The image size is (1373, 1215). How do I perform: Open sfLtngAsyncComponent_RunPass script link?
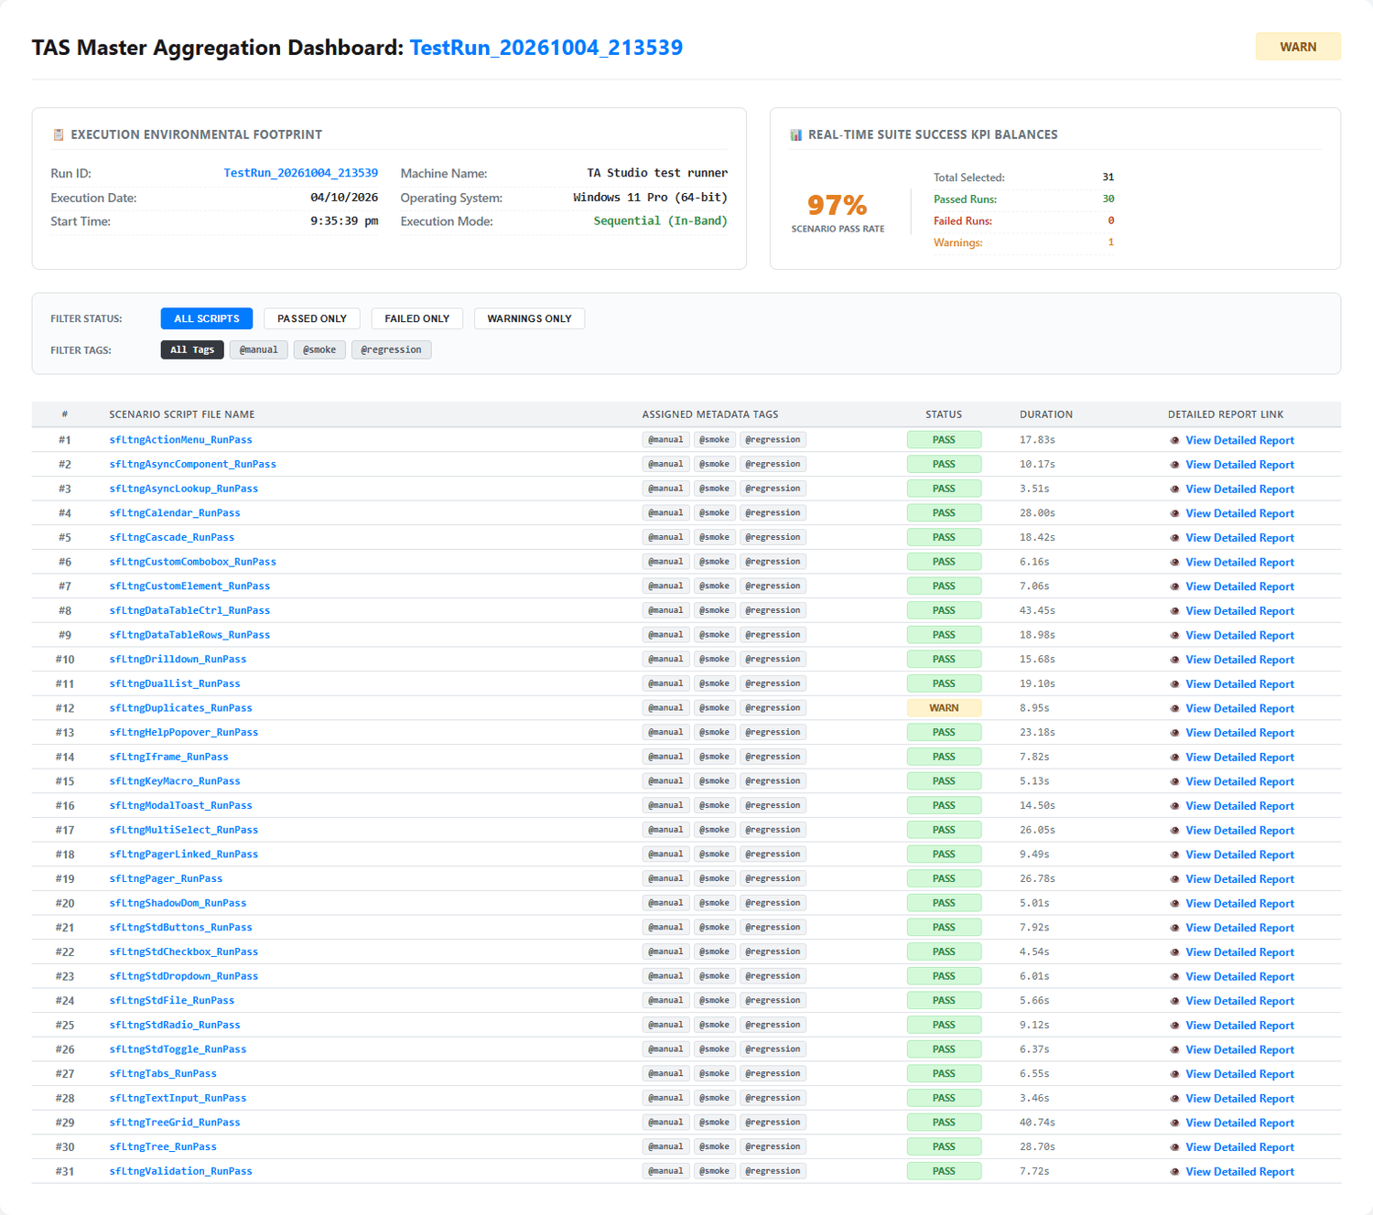(192, 464)
